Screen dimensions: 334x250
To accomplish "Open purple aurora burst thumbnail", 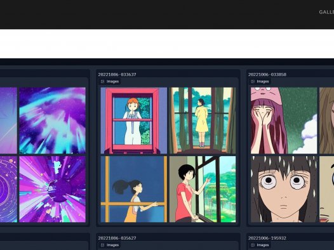I will click(53, 121).
